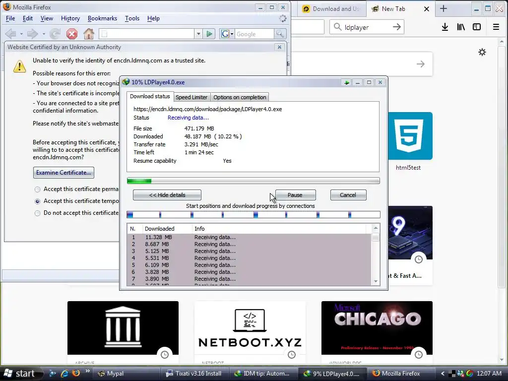Open the Forward button history dropdown arrow
The height and width of the screenshot is (381, 508).
coord(44,34)
